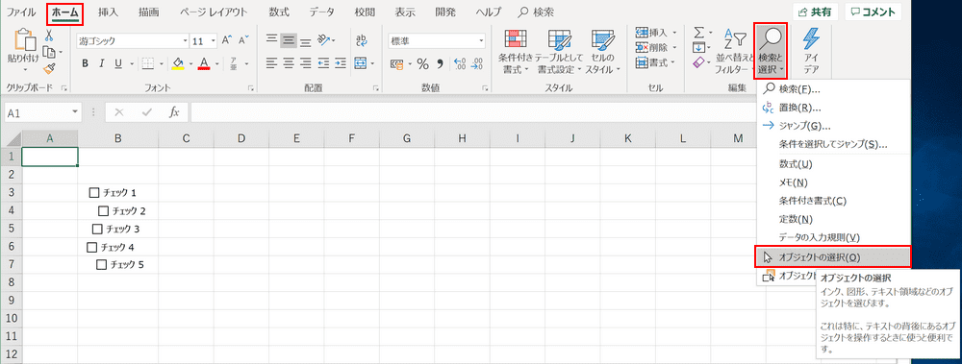Viewport: 962px width, 364px height.
Task: Click the コメント button
Action: pos(873,12)
